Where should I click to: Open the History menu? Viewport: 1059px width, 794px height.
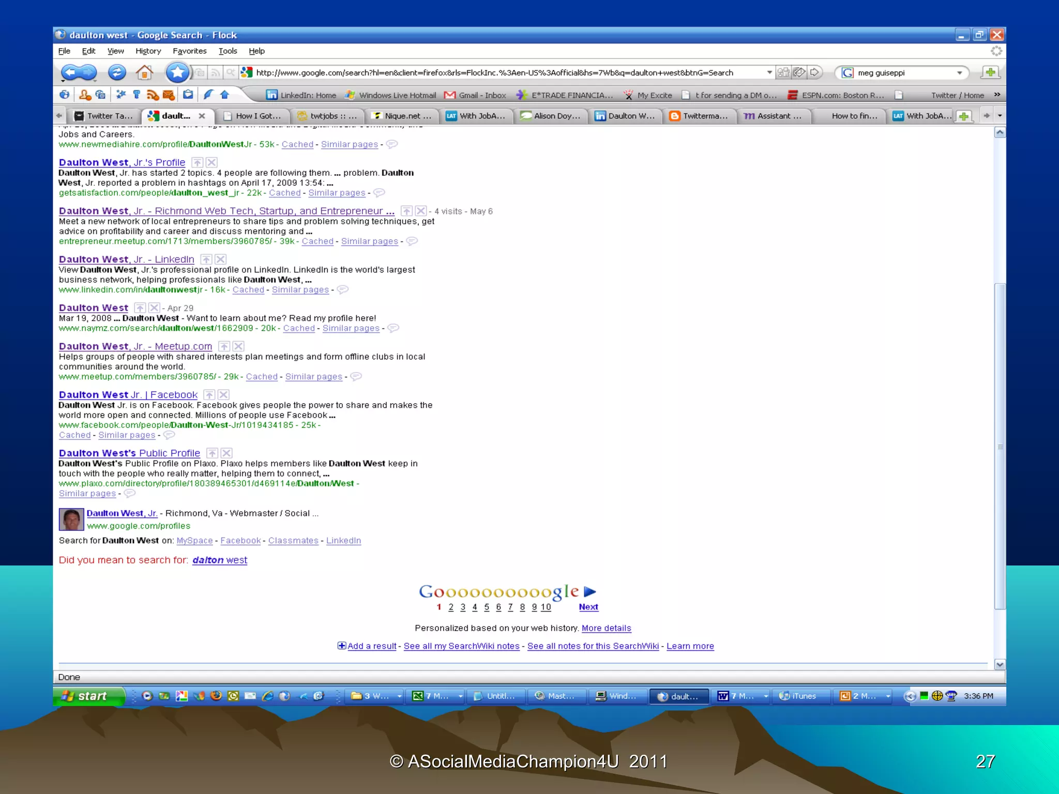coord(148,51)
